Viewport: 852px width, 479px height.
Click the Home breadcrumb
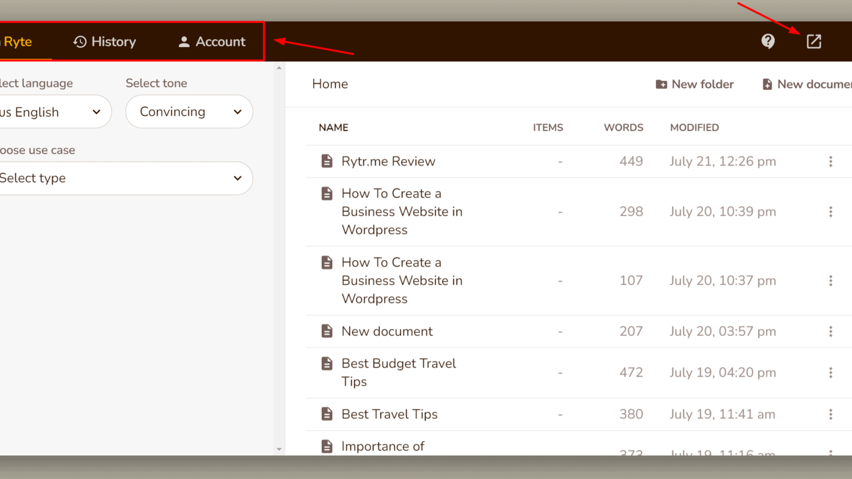click(330, 84)
